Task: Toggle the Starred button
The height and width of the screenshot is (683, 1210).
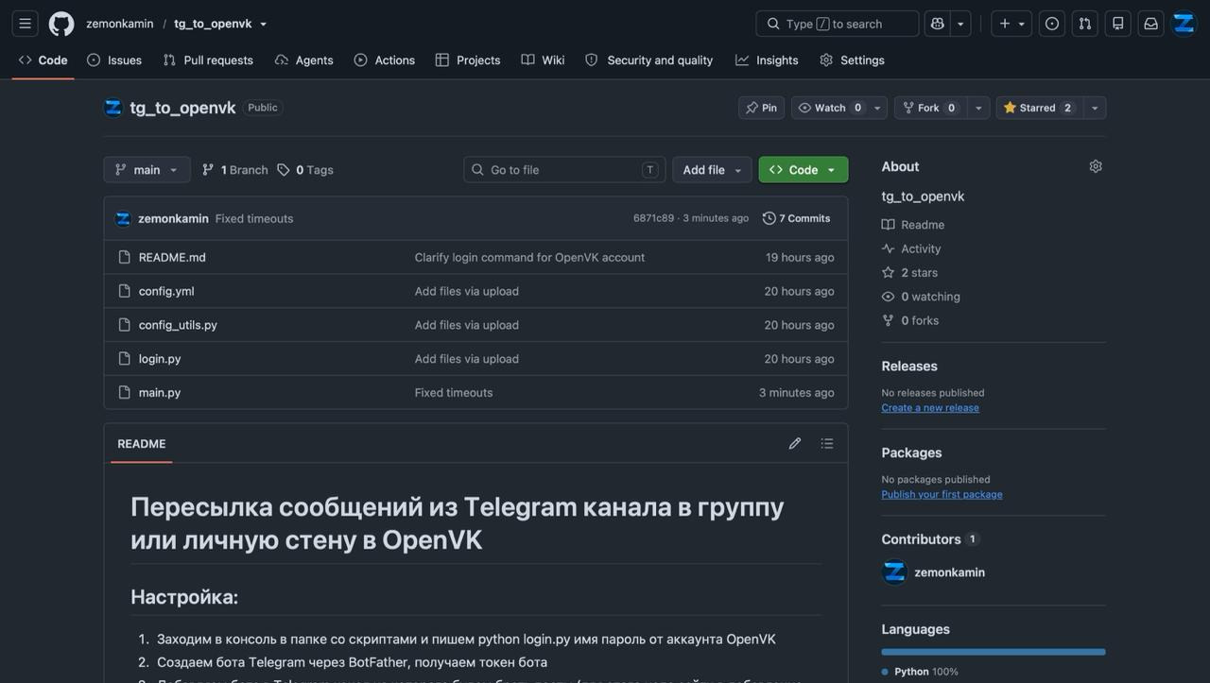Action: click(1039, 108)
